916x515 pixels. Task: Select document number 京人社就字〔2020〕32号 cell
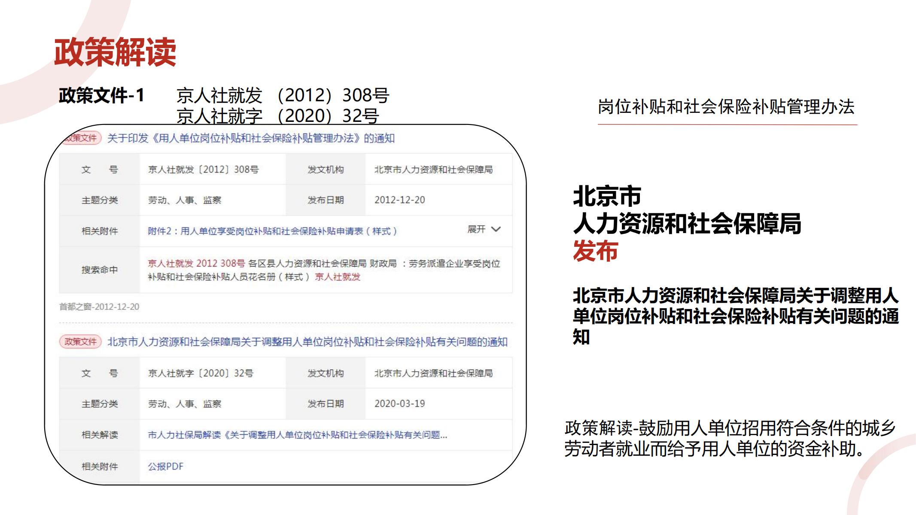[x=201, y=373]
